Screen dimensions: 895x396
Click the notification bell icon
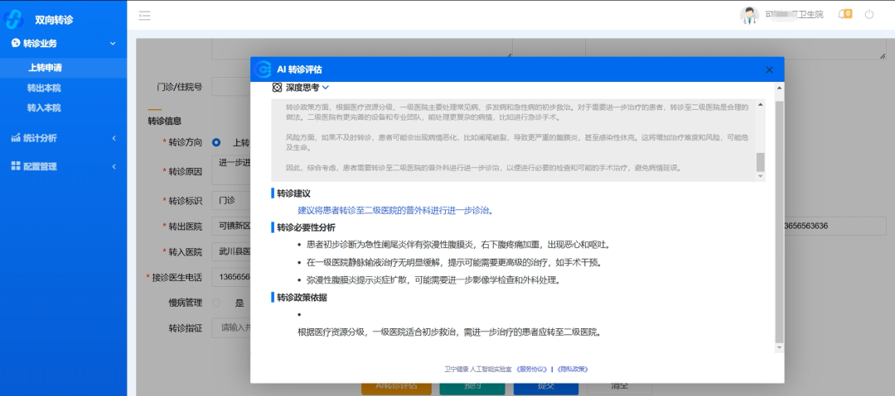click(844, 14)
